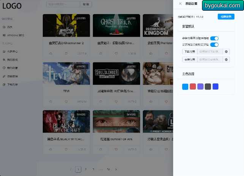This screenshot has height=176, width=244.
Task: Click the BLACK WITCHC... title text
Action: tap(66, 139)
